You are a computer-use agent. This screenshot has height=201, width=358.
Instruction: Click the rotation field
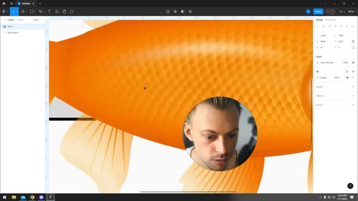(x=324, y=47)
